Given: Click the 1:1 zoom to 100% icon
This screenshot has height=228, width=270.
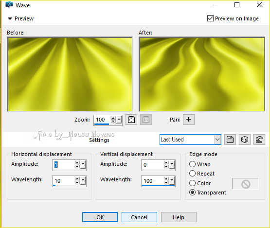Looking at the screenshot, I should coord(146,120).
